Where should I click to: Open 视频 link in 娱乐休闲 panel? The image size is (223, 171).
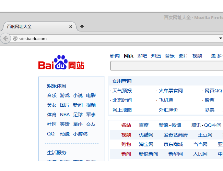coord(91,105)
